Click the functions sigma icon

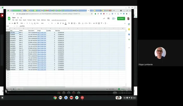[x=106, y=23]
